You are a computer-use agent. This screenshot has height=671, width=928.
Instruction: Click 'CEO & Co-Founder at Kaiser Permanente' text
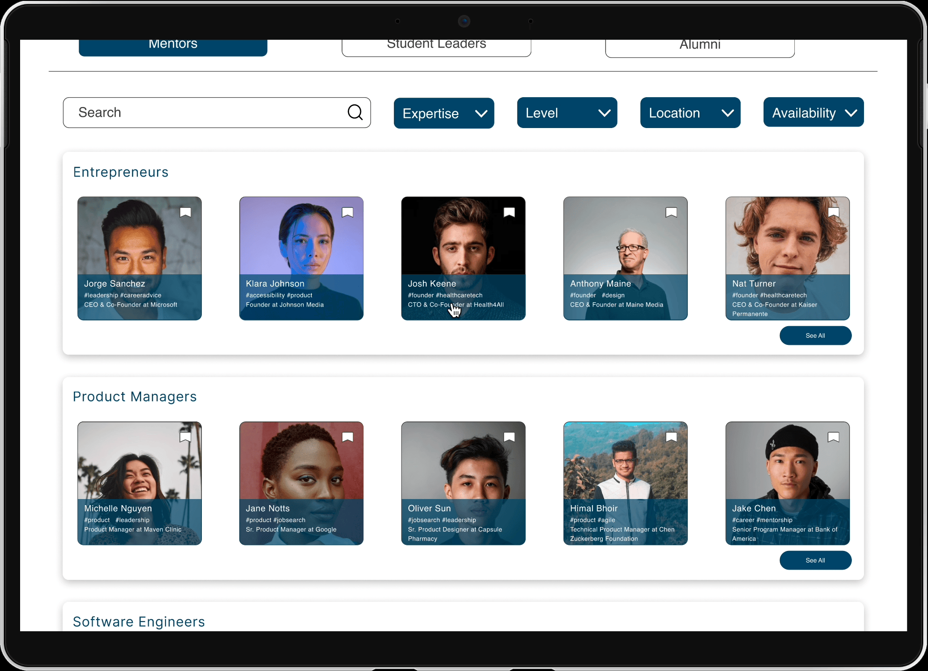point(775,309)
